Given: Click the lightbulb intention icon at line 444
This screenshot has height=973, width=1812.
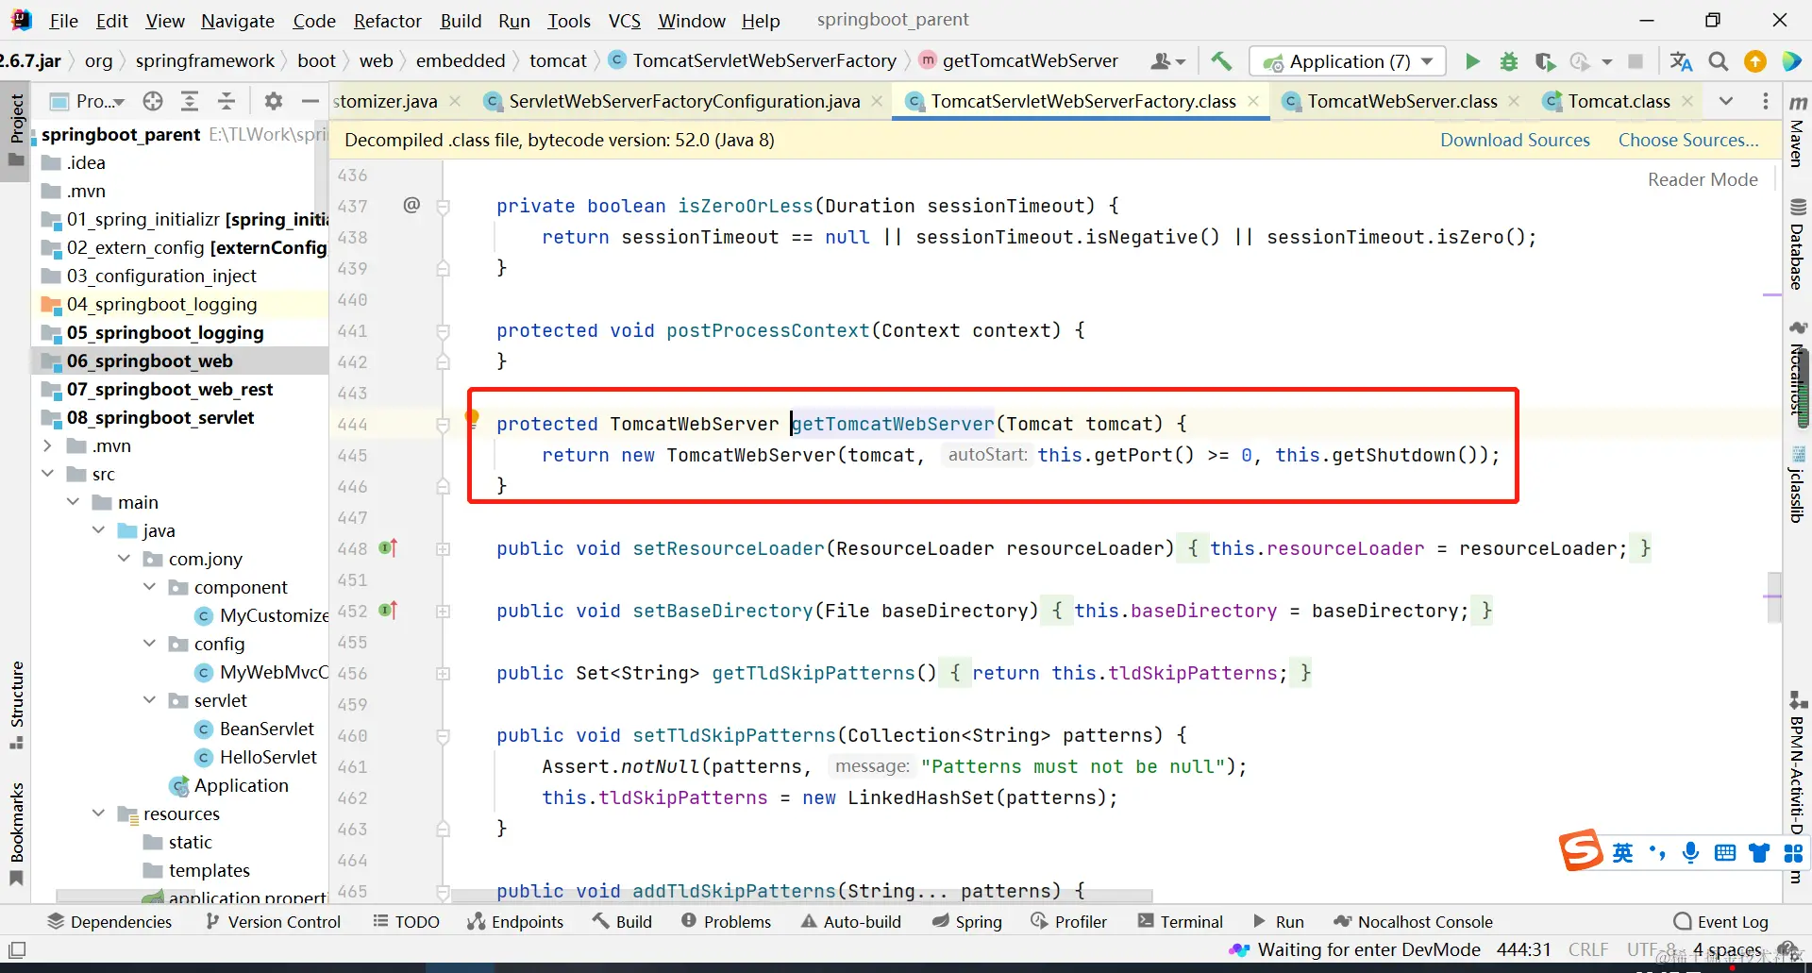Looking at the screenshot, I should (472, 417).
